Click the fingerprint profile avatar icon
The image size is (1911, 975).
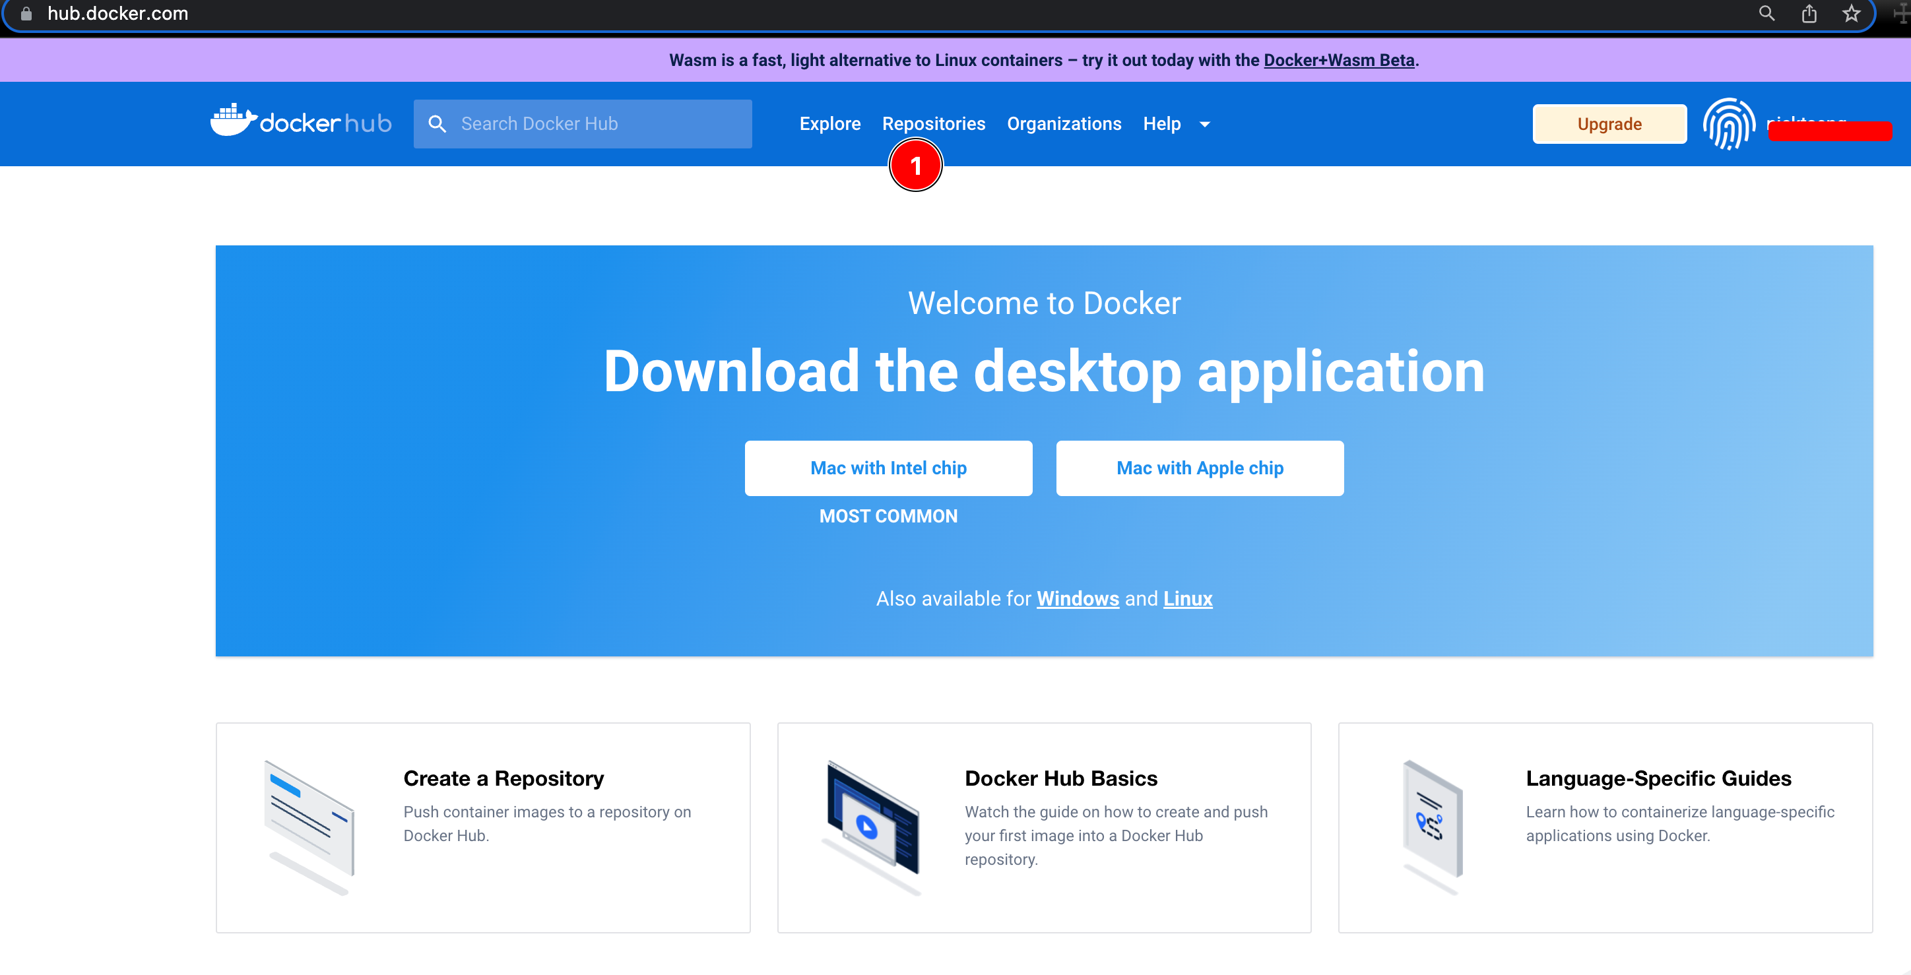coord(1728,124)
